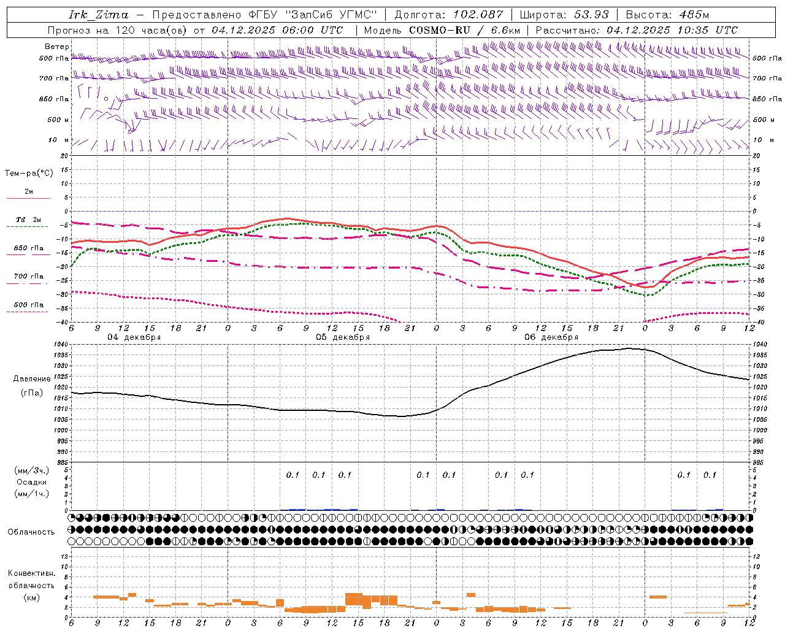Select the elevation text Высота: 485м
This screenshot has width=785, height=628.
(667, 15)
